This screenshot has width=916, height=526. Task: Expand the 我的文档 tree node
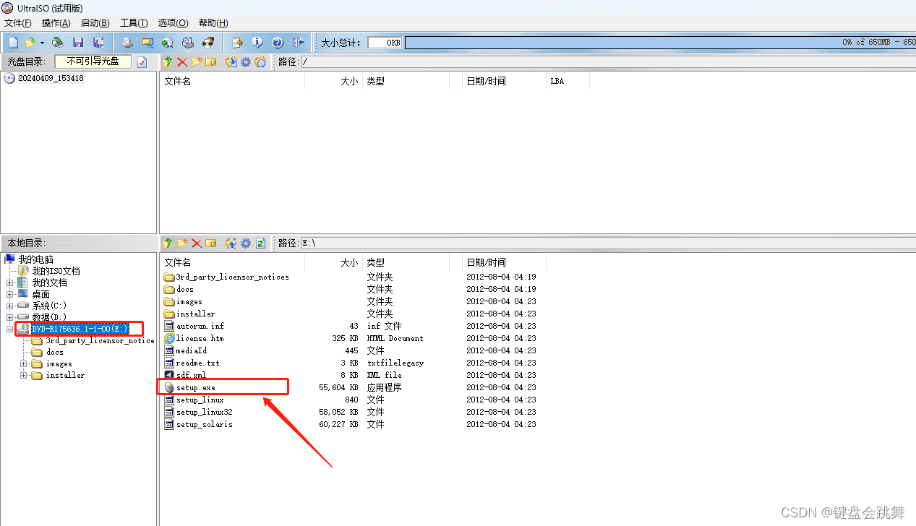click(x=10, y=283)
